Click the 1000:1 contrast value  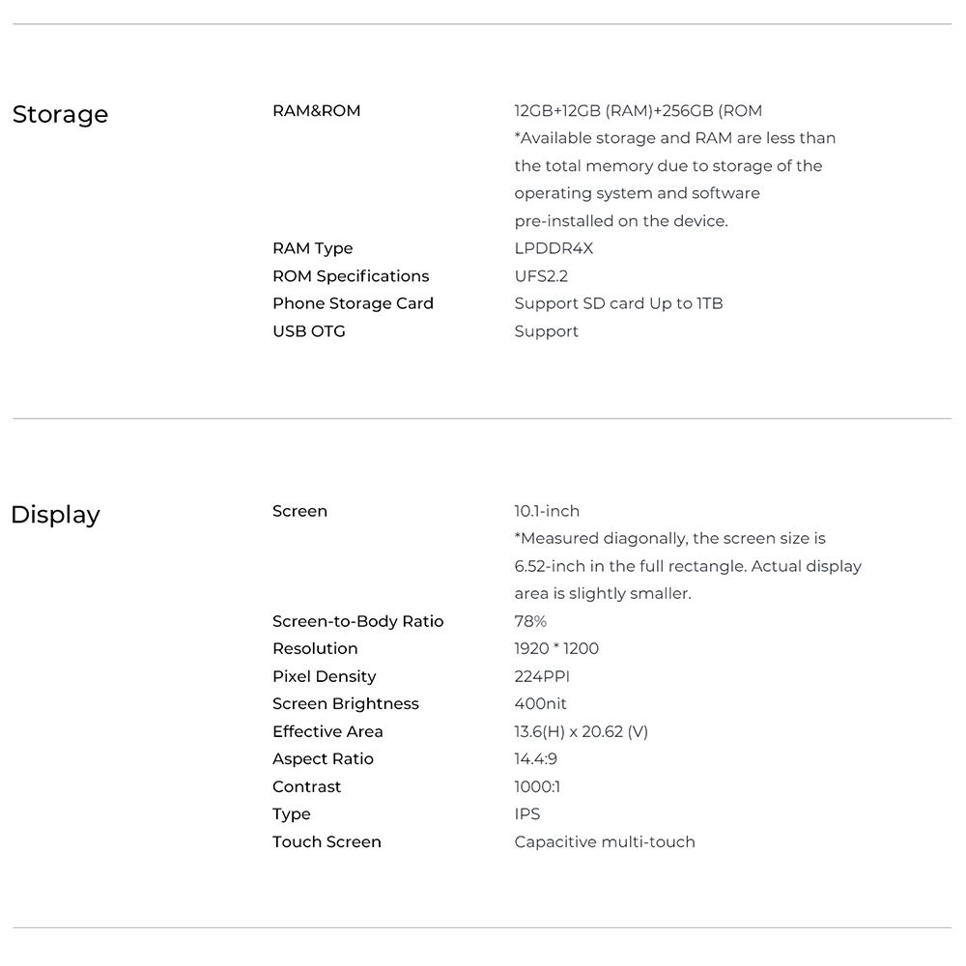click(x=537, y=786)
